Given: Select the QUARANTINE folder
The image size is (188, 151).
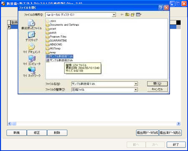Looking at the screenshot, I should 57,41.
